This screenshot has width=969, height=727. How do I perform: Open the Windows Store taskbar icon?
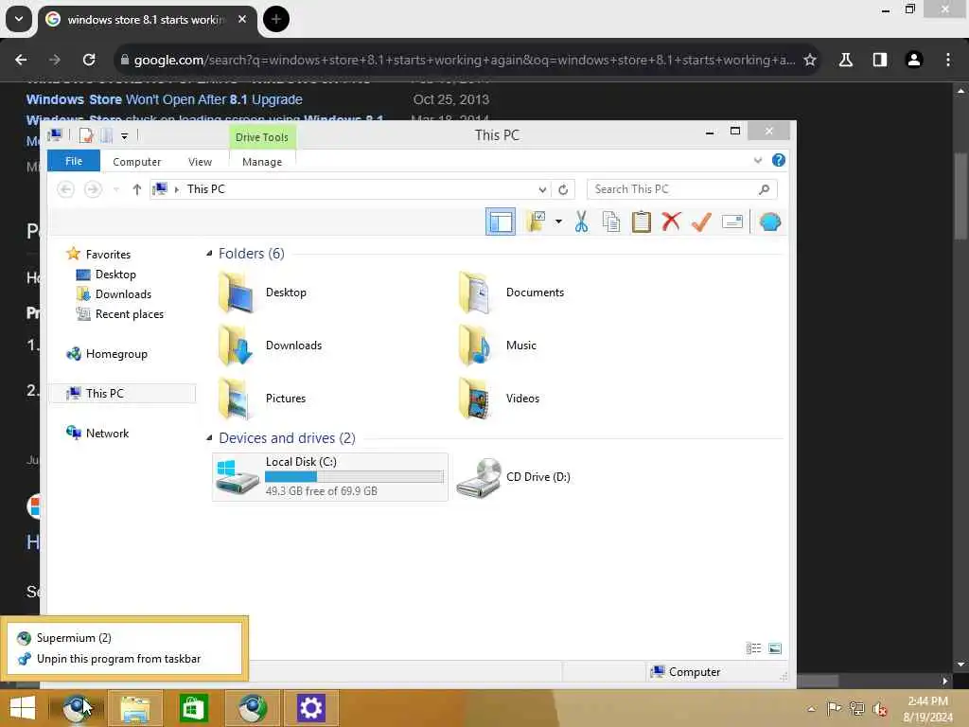(193, 708)
